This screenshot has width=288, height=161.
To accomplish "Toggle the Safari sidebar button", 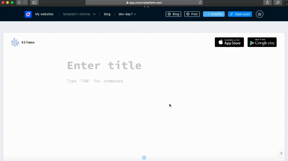I will click(x=34, y=3).
